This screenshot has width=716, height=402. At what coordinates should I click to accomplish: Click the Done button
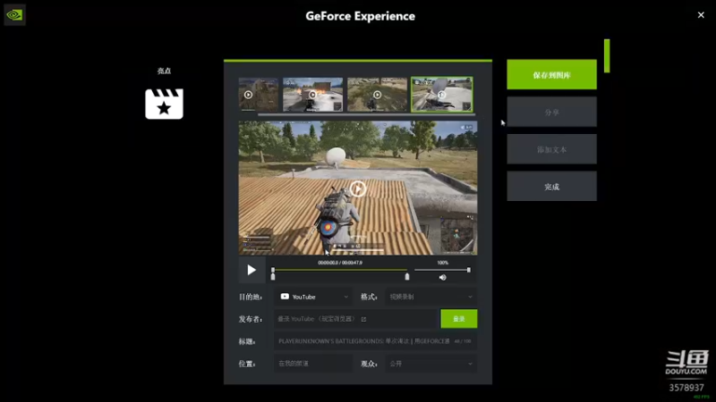[551, 187]
